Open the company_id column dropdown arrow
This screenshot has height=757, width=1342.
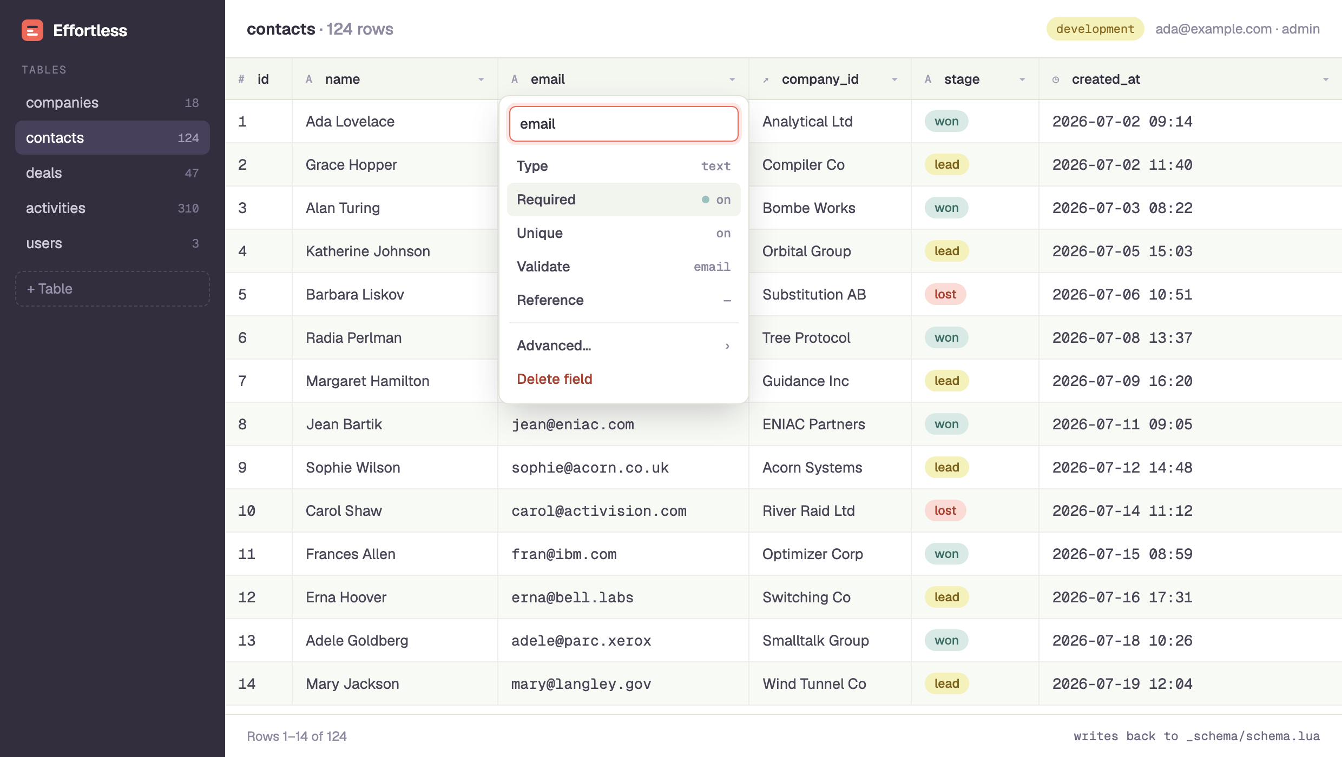[x=894, y=80]
